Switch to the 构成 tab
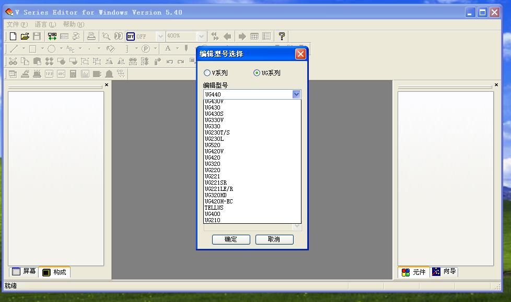 click(x=54, y=272)
